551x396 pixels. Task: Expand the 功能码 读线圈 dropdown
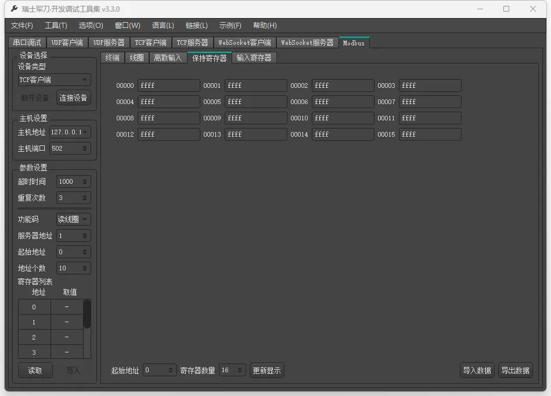click(73, 219)
